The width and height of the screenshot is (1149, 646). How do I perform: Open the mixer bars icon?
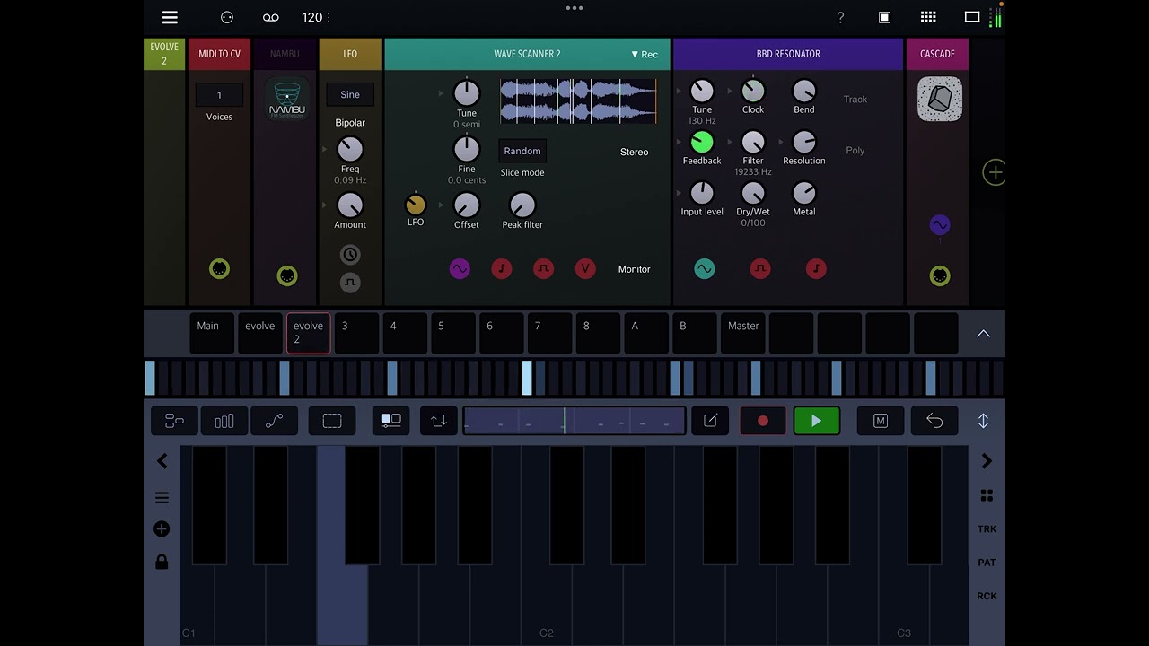pyautogui.click(x=224, y=421)
